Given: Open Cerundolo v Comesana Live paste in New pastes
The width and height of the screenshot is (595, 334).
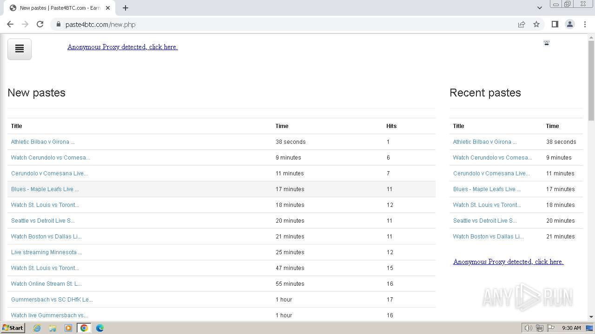Looking at the screenshot, I should pos(49,173).
